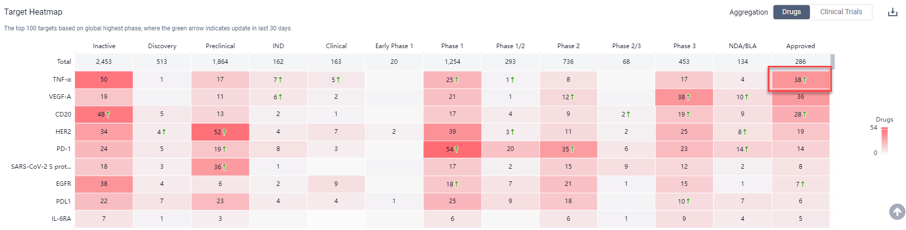Click the Total row Phase 1 cell

[452, 62]
